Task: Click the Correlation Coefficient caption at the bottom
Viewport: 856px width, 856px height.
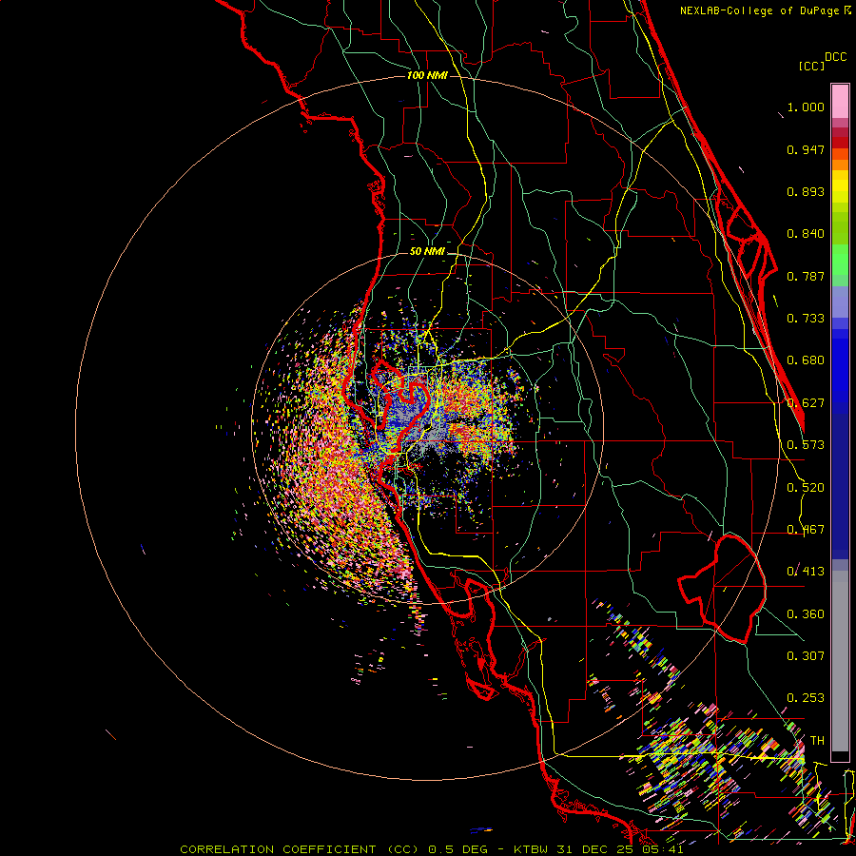Action: point(431,849)
